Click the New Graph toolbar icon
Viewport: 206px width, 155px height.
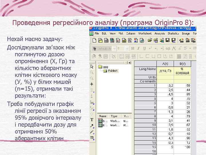click(x=118, y=40)
